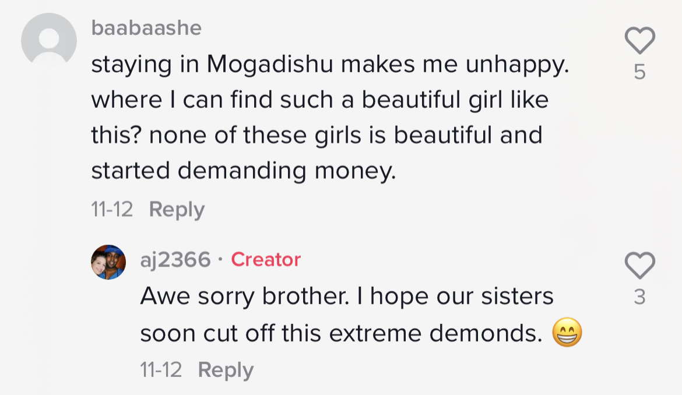This screenshot has height=395, width=682.
Task: Click the like count 3
Action: [x=639, y=297]
